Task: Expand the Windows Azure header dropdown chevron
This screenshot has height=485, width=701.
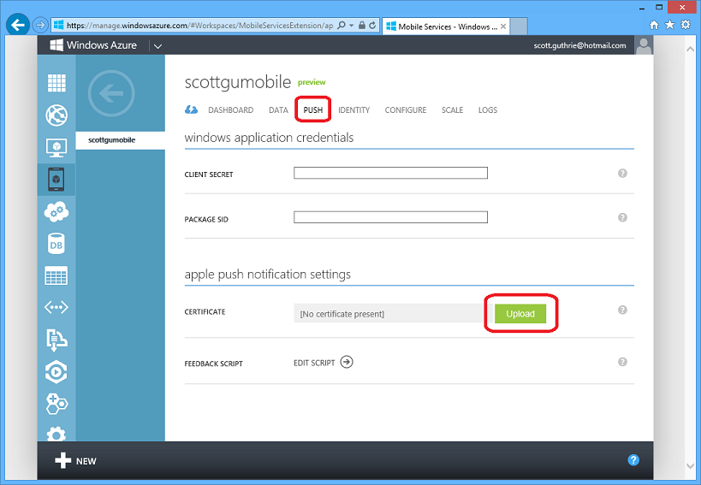Action: coord(157,45)
